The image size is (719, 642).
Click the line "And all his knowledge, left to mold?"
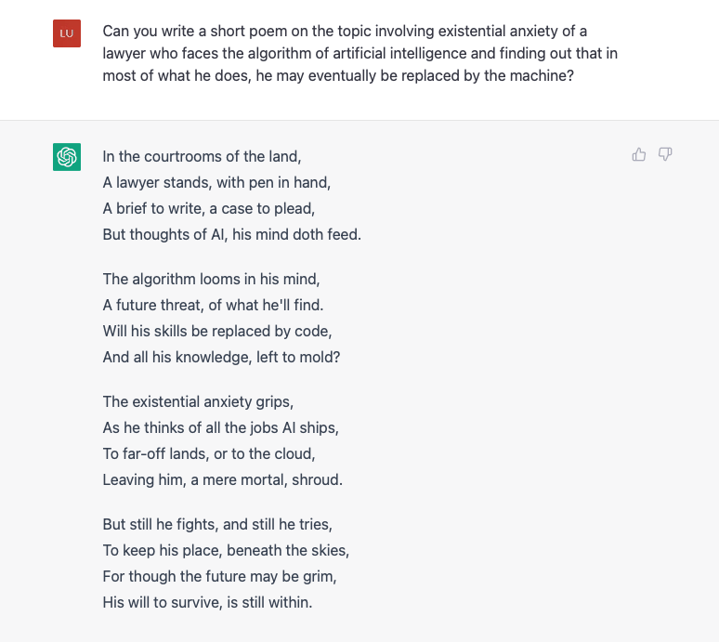click(x=221, y=357)
